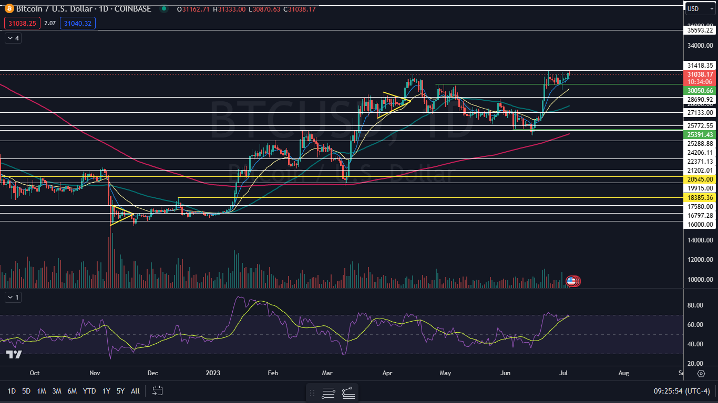Click the Apr label on time axis

point(387,374)
